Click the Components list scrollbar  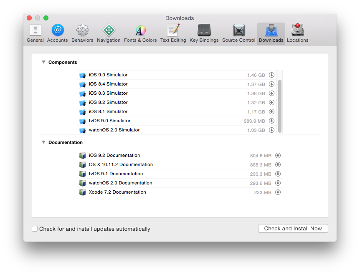280,106
